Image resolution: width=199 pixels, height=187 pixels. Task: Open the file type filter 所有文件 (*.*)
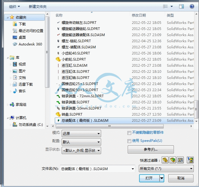166,169
